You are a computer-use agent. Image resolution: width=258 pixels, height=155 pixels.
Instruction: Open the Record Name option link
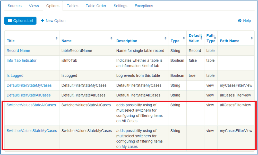[x=18, y=51]
